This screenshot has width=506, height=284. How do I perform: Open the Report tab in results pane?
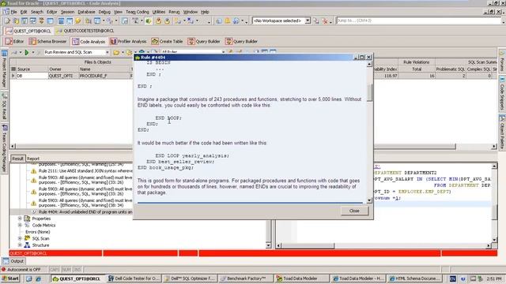33,159
